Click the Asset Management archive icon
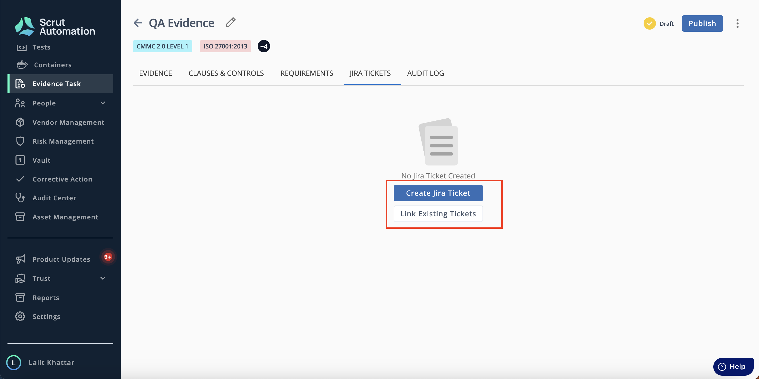This screenshot has height=379, width=759. click(20, 217)
